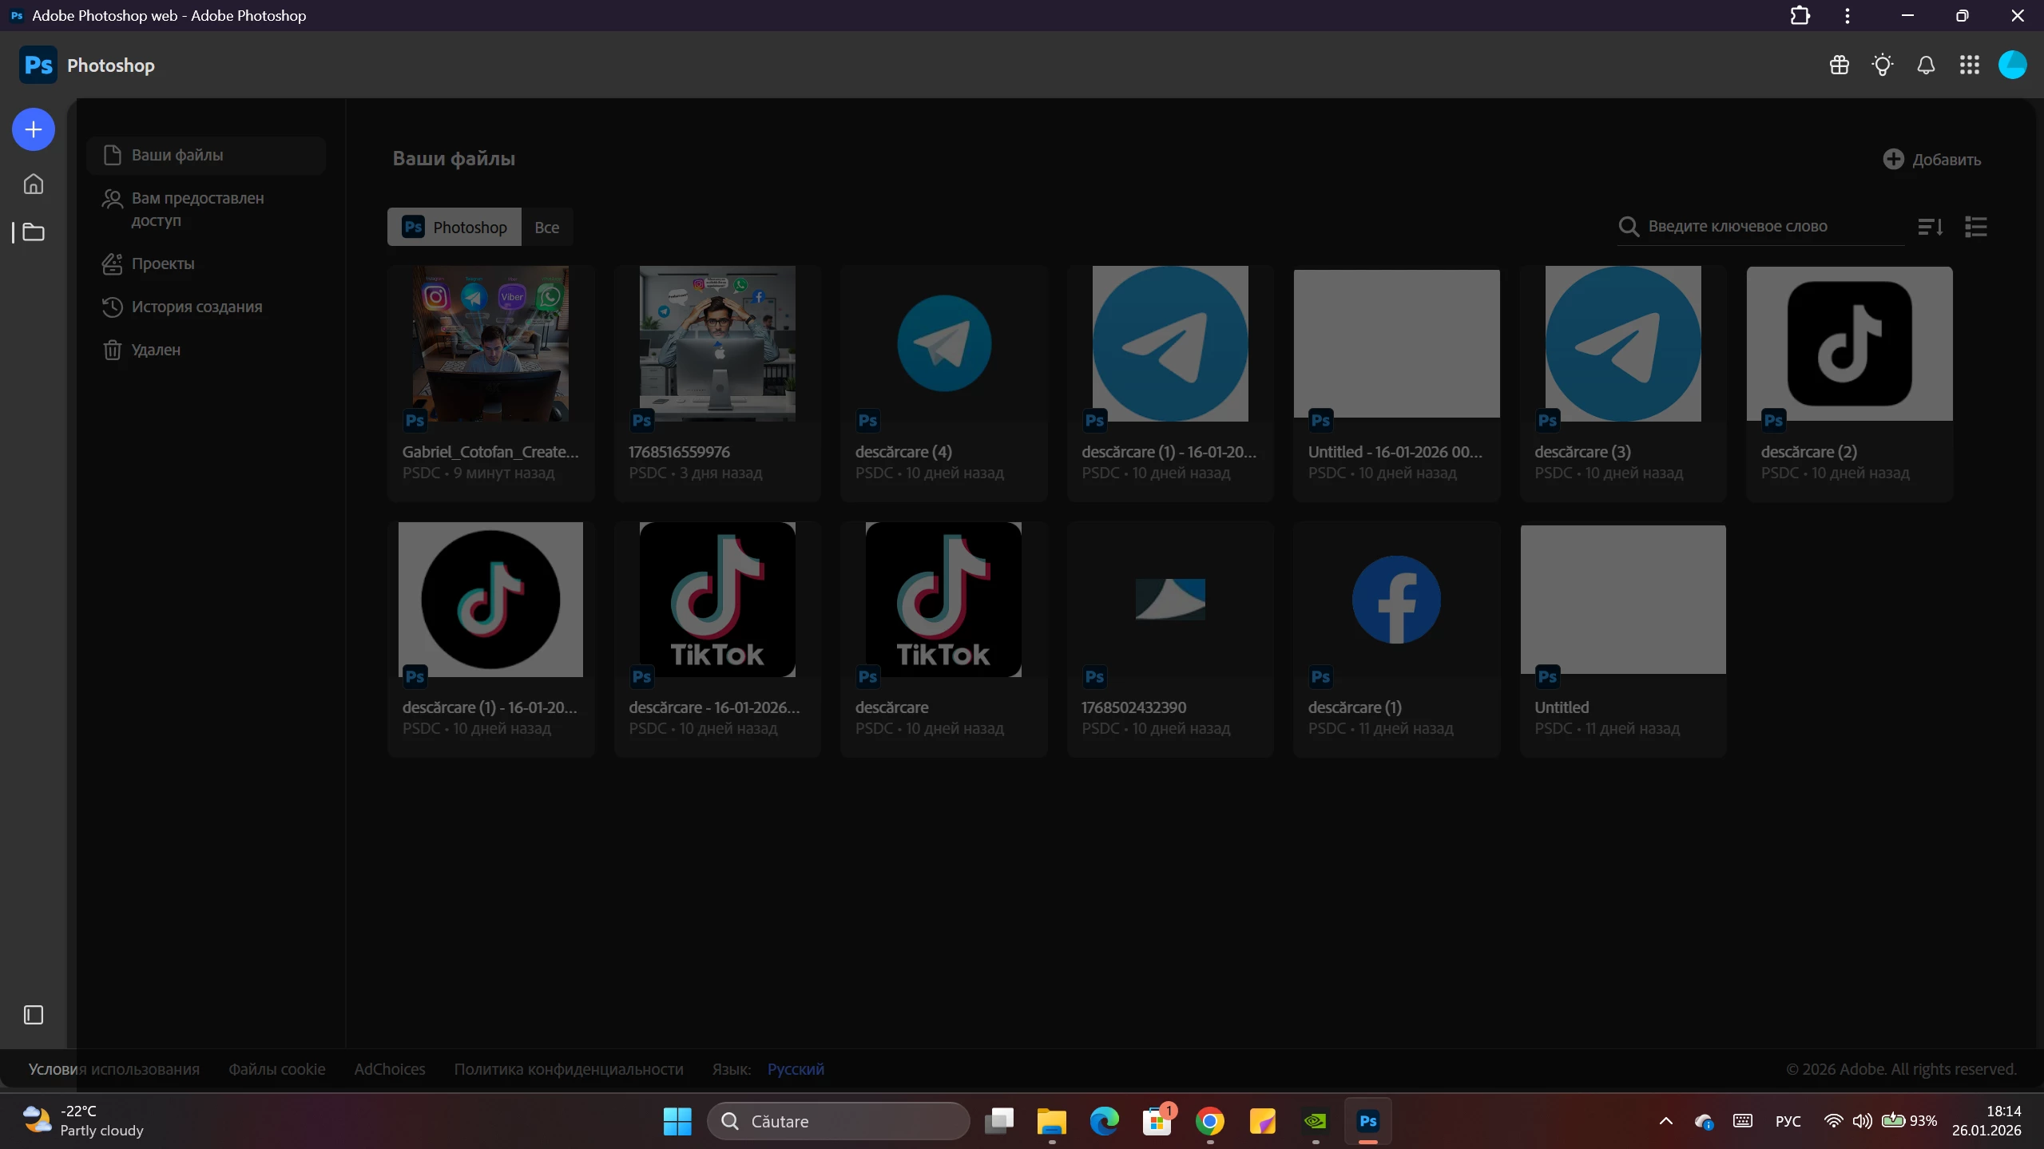The height and width of the screenshot is (1149, 2044).
Task: Open Google Chrome from the taskbar
Action: tap(1209, 1122)
